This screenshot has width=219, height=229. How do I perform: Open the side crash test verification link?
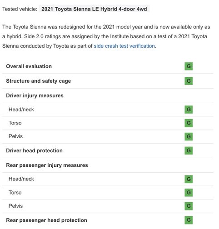click(125, 46)
